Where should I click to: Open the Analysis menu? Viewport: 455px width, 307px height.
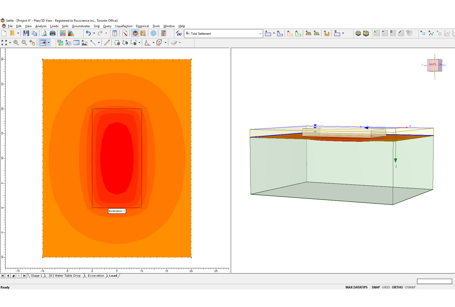[41, 26]
